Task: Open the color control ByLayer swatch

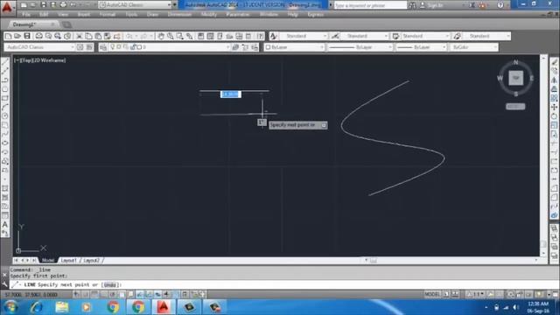Action: click(294, 47)
